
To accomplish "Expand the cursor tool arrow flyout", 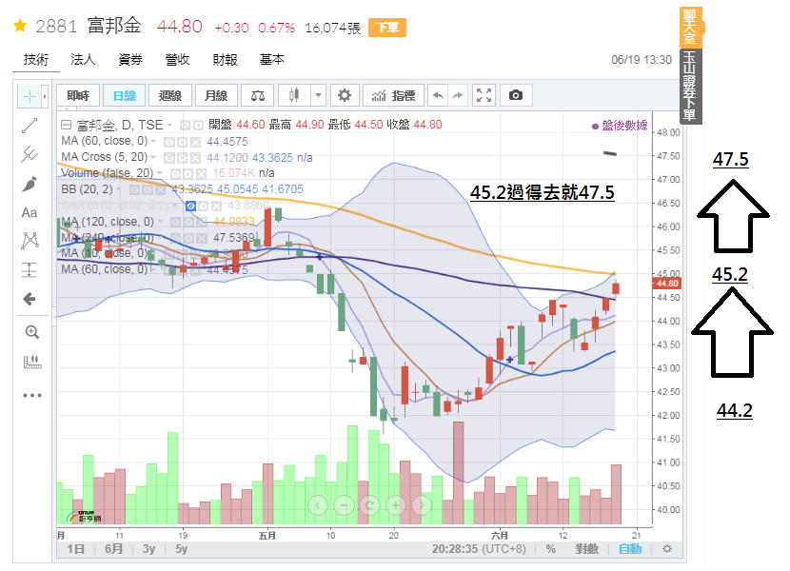I will [45, 96].
